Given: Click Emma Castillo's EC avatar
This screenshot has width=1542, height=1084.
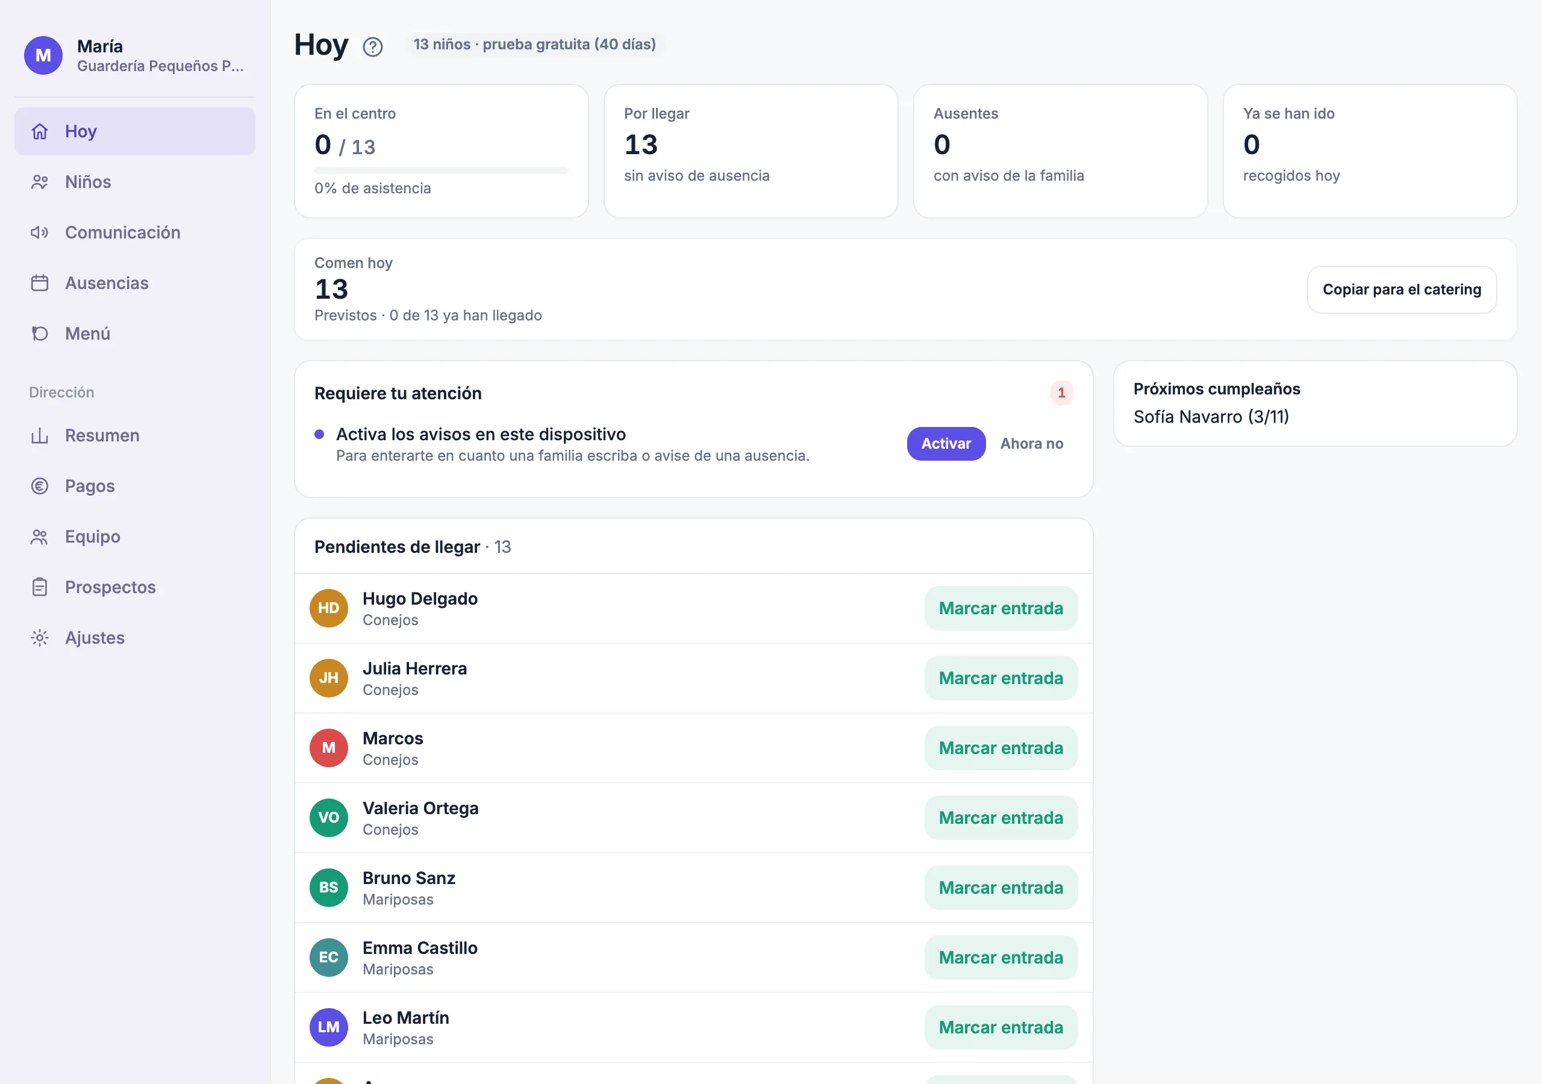Looking at the screenshot, I should coord(328,957).
